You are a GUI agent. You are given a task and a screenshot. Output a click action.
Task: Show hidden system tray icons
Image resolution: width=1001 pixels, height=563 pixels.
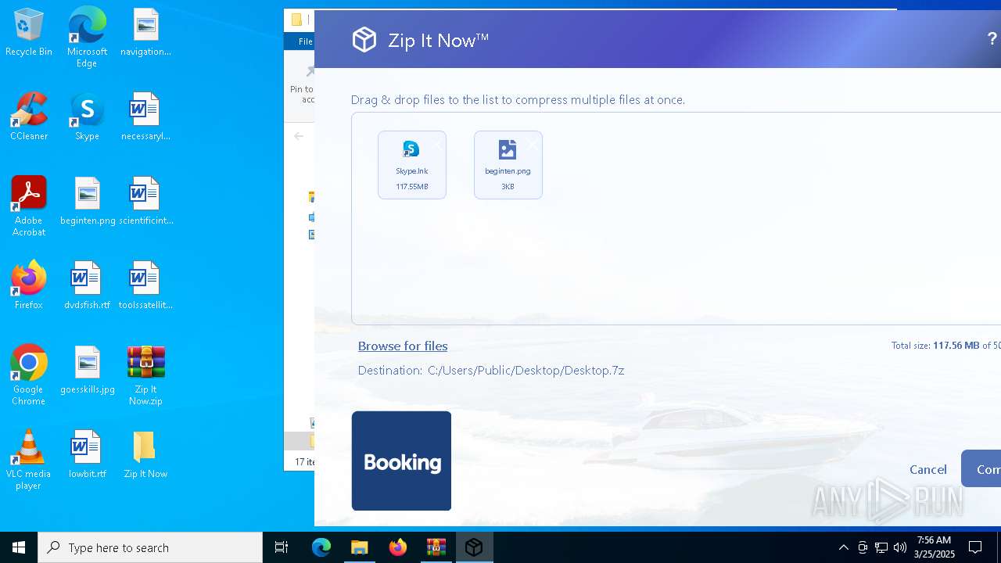click(843, 547)
